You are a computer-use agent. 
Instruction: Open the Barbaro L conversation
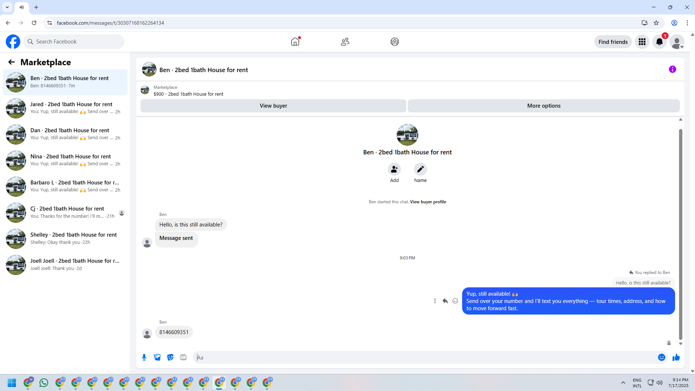click(x=65, y=187)
